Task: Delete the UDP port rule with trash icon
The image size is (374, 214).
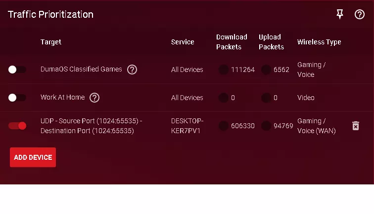Action: pyautogui.click(x=355, y=126)
